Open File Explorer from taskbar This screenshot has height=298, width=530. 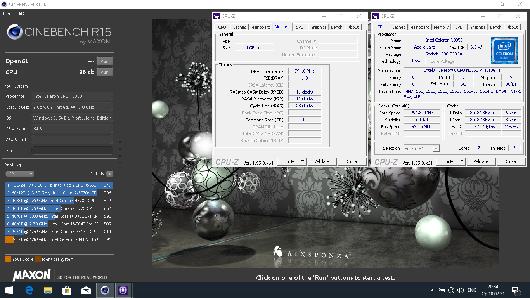48,290
